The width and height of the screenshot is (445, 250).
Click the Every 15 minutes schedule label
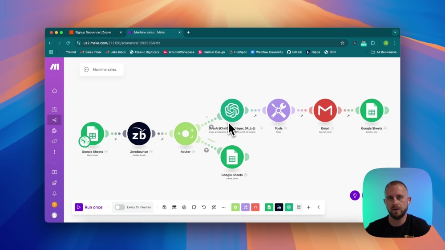coord(139,207)
